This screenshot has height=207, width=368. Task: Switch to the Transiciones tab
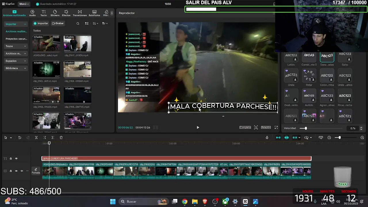tap(80, 13)
